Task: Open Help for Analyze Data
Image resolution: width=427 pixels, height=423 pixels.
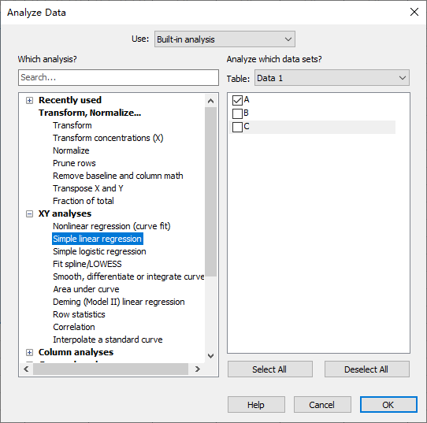Action: click(x=256, y=405)
